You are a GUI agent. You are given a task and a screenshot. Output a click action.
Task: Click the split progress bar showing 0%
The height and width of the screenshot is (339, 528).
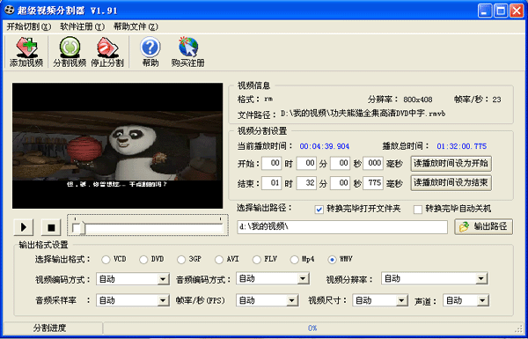[312, 328]
